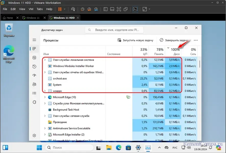Open the Users page in sidebar
226x153 pixels.
[34, 84]
